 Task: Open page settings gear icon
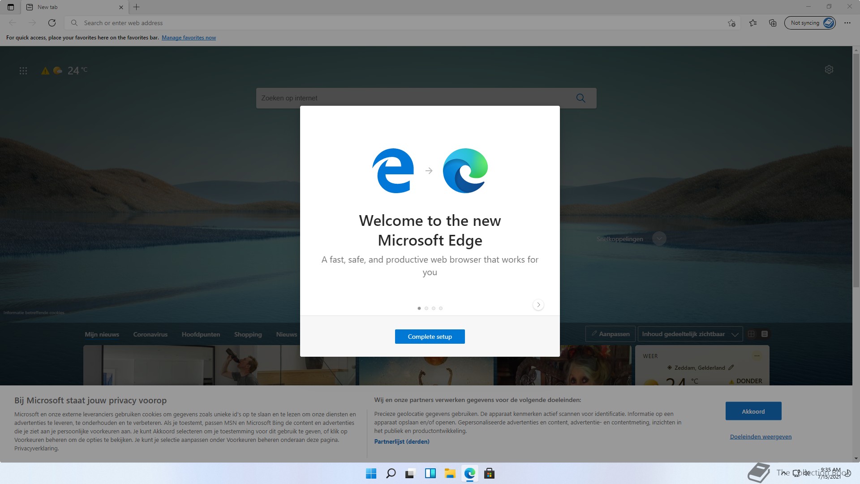[829, 69]
